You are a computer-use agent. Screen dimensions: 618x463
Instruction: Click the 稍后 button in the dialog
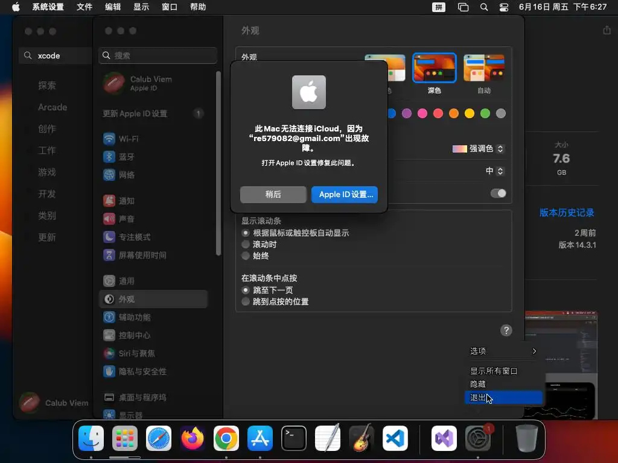coord(273,195)
